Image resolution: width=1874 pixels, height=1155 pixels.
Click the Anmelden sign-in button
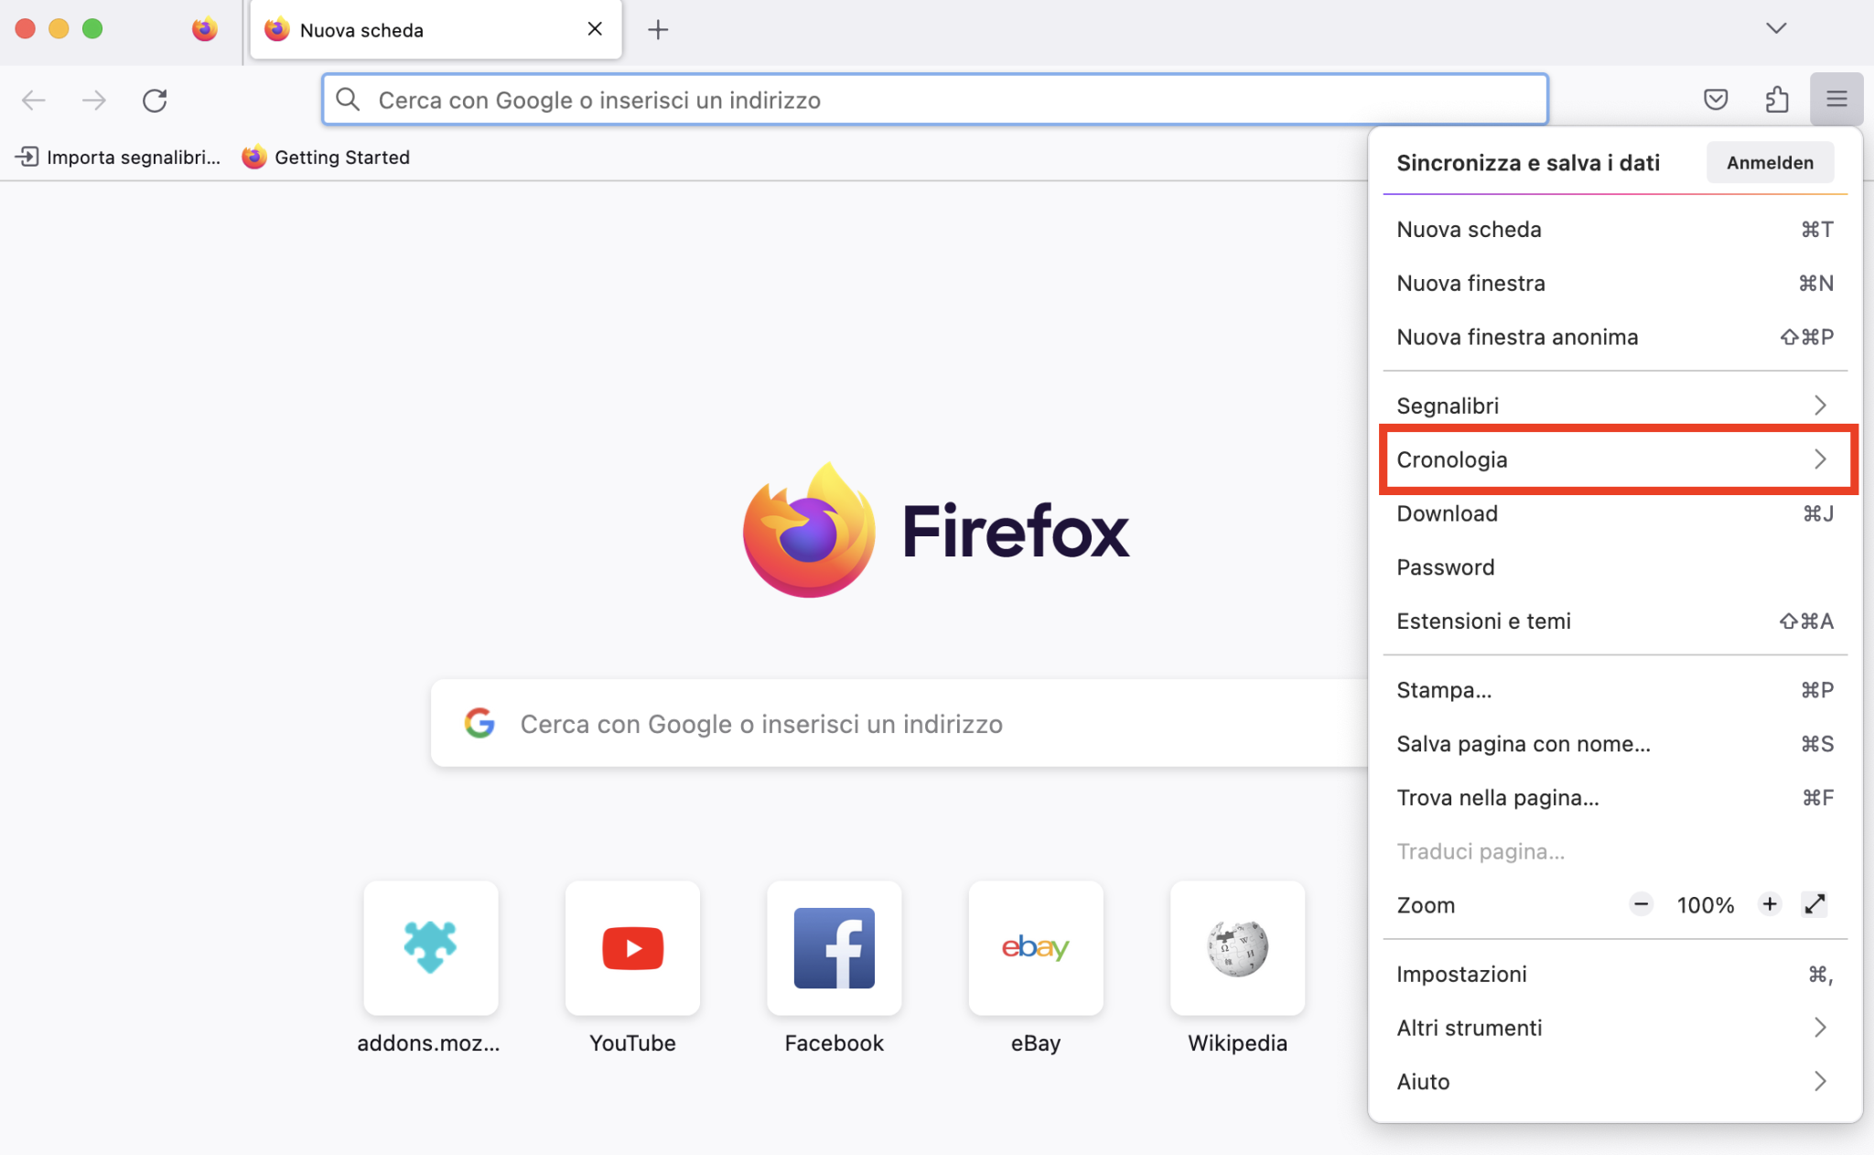click(1770, 163)
